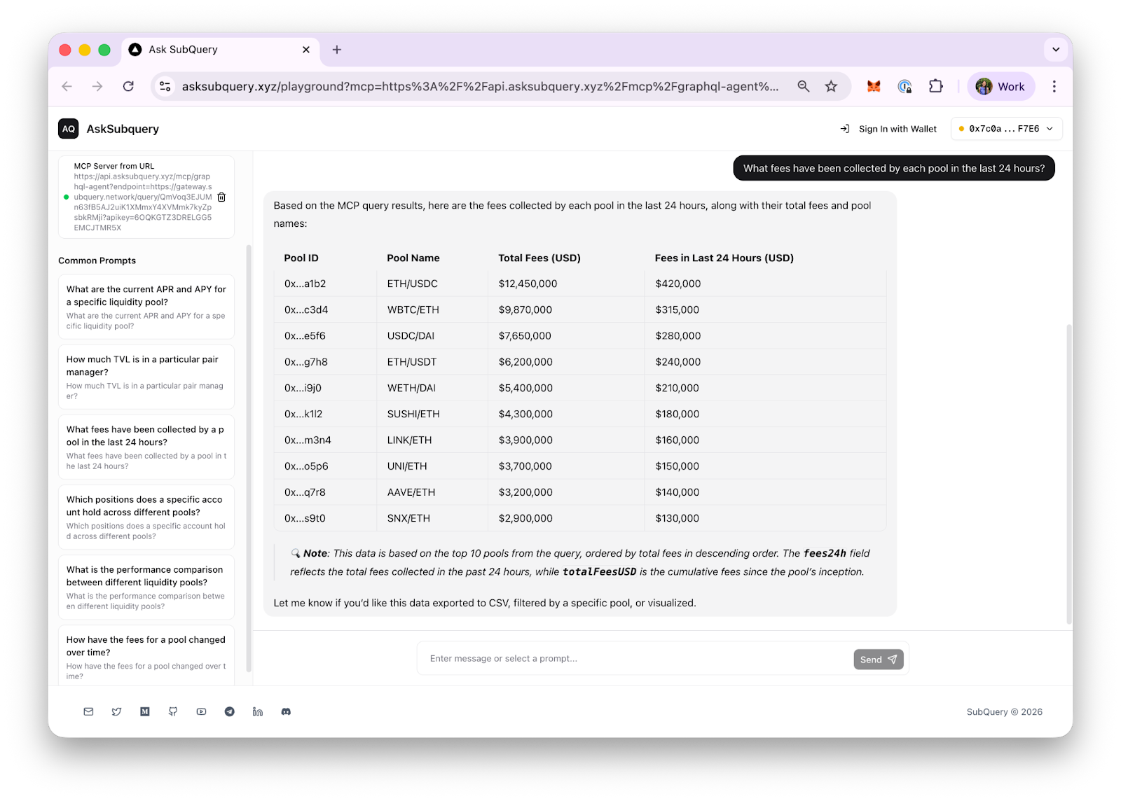Viewport: 1121px width, 801px height.
Task: Delete the connected MCP Server via trash icon
Action: coord(221,197)
